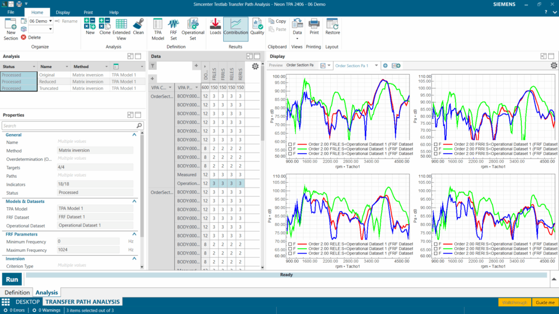Click the filter icon in Data panel
This screenshot has height=314, width=559.
153,65
